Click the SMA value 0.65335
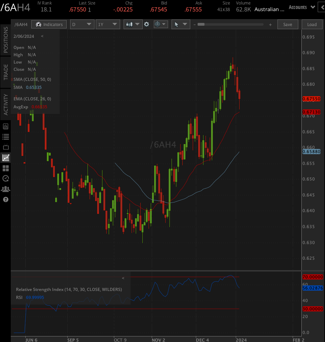 click(34, 87)
